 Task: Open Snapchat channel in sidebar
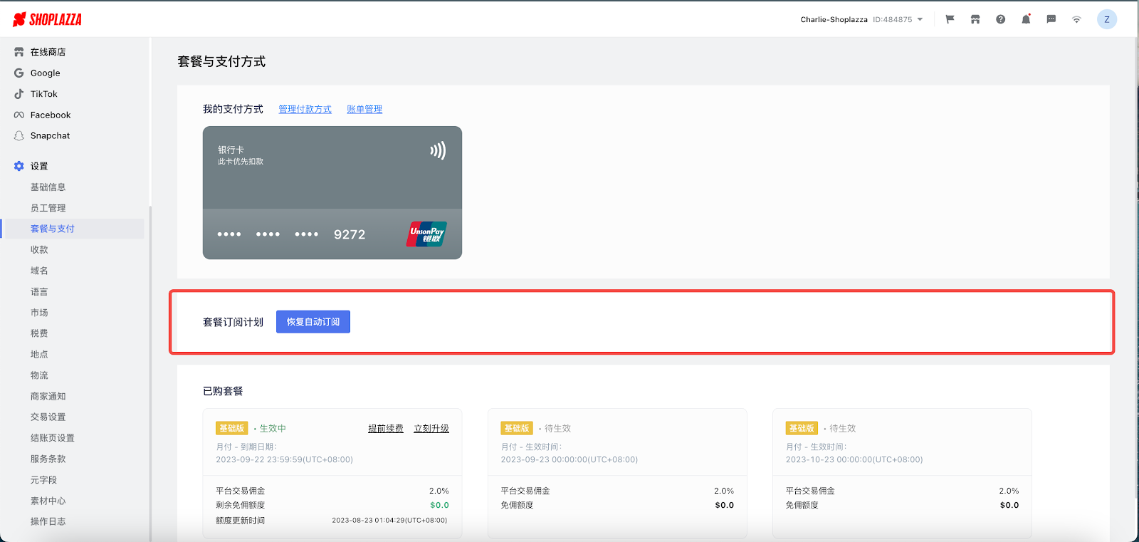click(50, 135)
